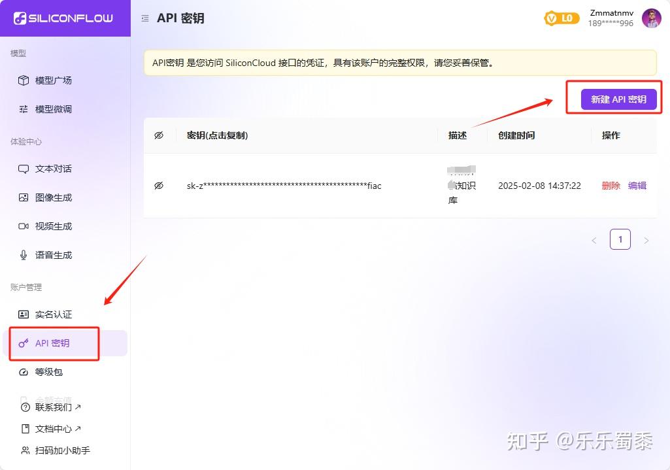670x470 pixels.
Task: Click the SiliconFlow logo
Action: tap(63, 18)
